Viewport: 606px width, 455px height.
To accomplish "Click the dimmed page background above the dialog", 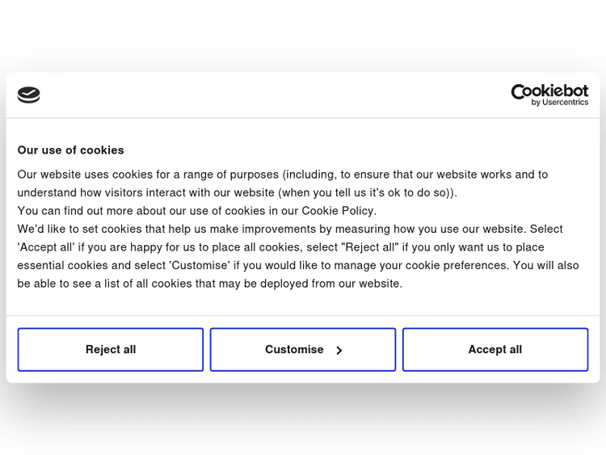I will (x=303, y=36).
